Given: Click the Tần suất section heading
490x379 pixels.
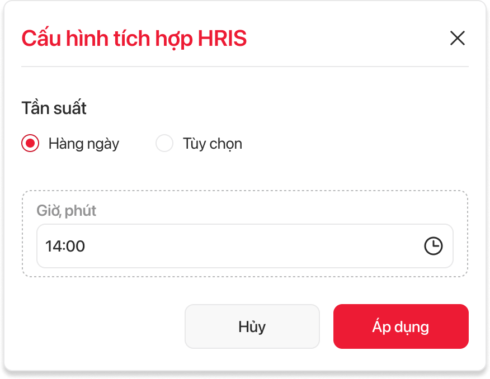Looking at the screenshot, I should click(x=54, y=108).
